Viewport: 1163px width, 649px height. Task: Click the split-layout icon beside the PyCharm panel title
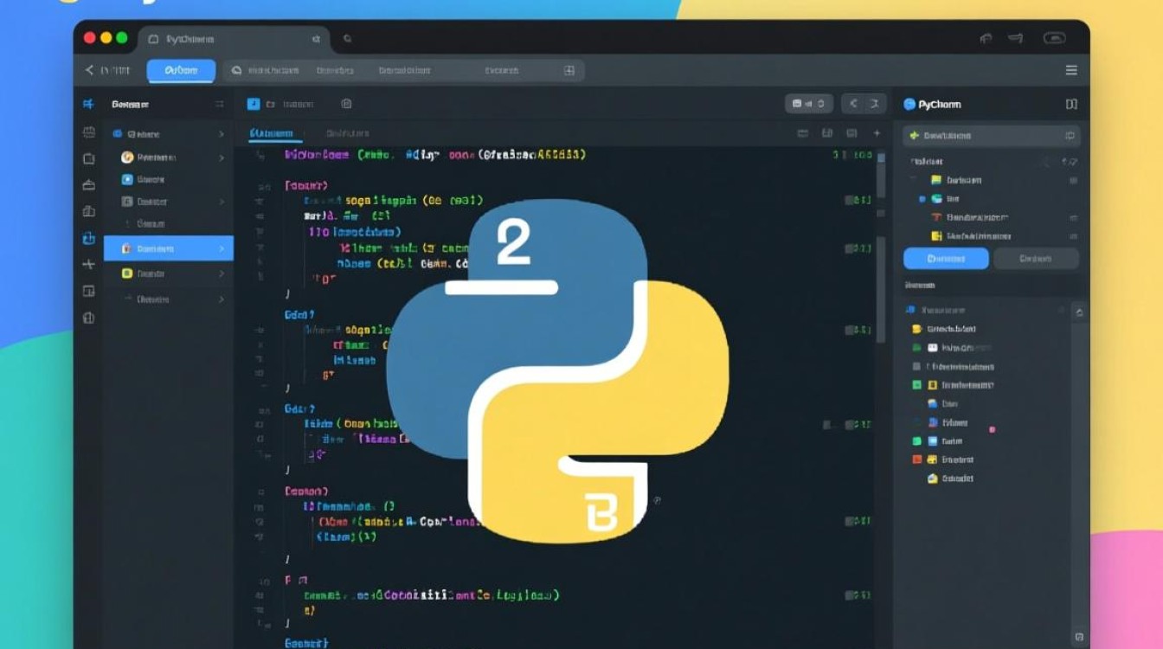(1071, 104)
